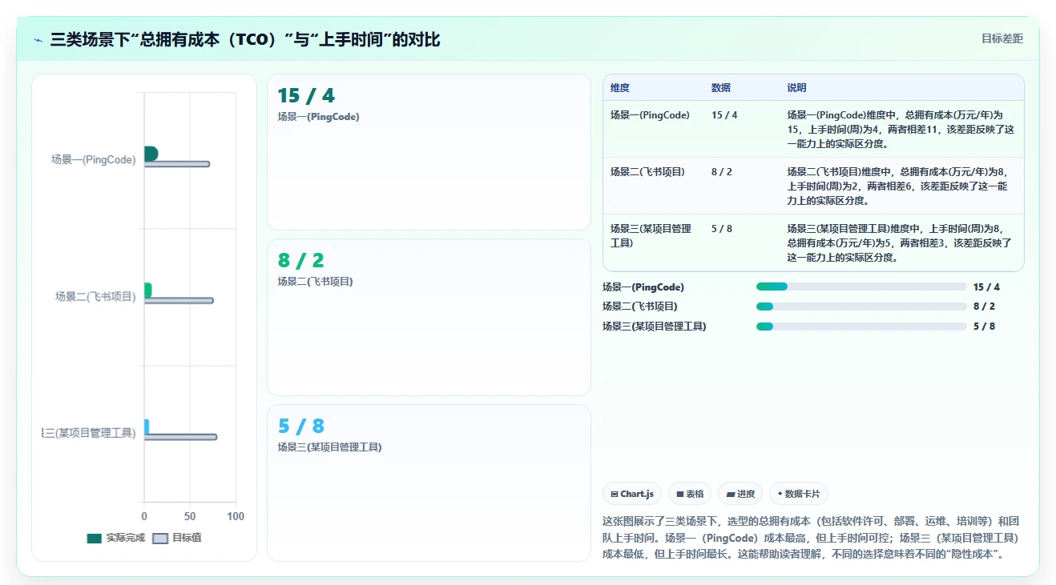Click the gray target bar for 场景一(PingCode)
The image size is (1056, 585).
[177, 164]
